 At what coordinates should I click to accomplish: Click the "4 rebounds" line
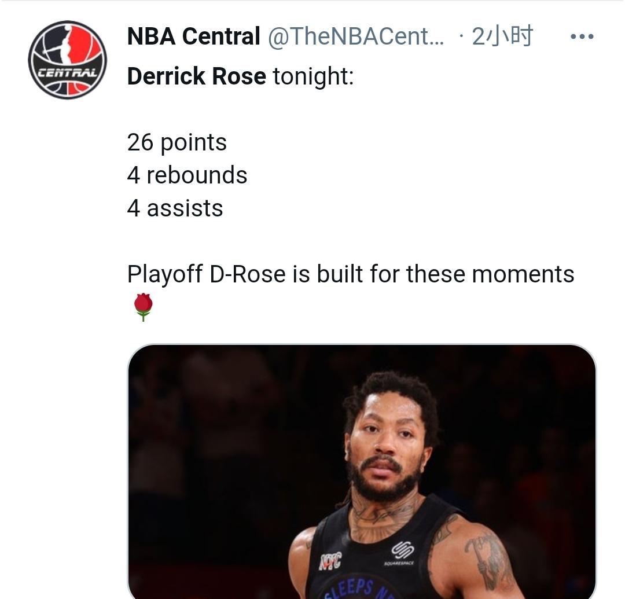(187, 175)
